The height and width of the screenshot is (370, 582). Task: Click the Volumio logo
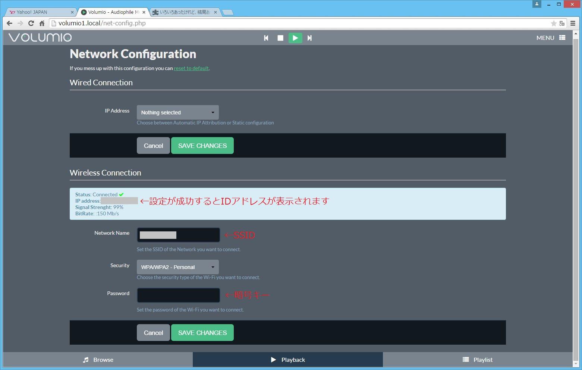40,38
